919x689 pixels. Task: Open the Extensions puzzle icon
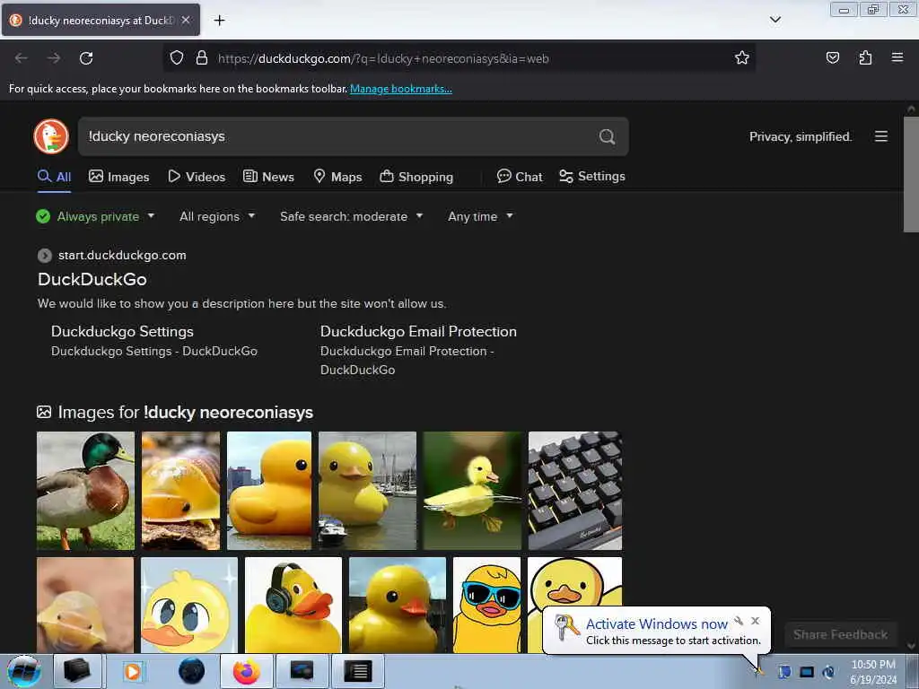865,57
